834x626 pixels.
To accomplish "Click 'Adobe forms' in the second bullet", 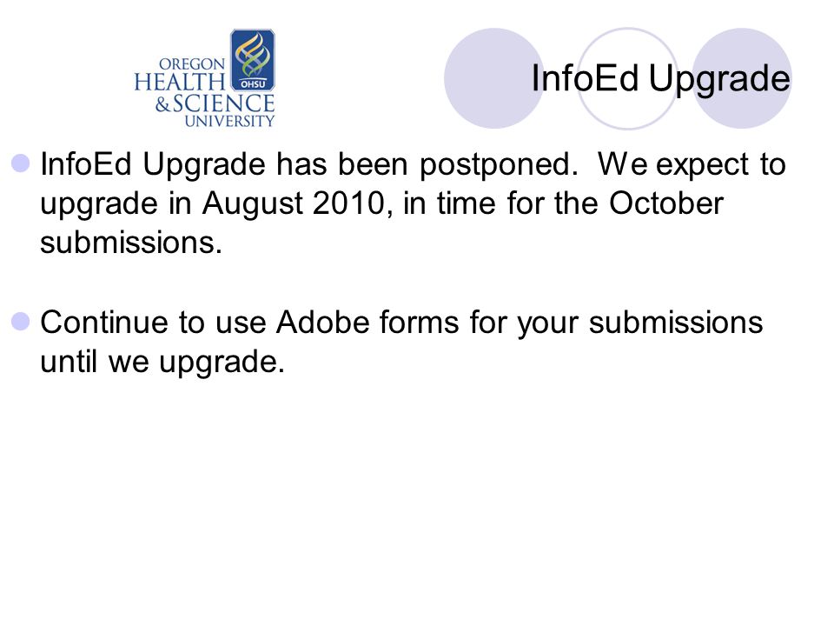I will tap(367, 322).
